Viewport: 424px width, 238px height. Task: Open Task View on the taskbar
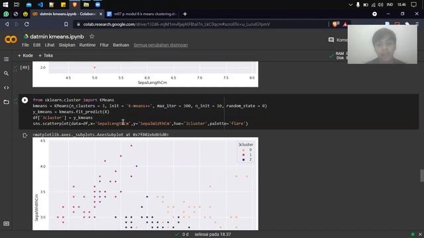(x=17, y=5)
